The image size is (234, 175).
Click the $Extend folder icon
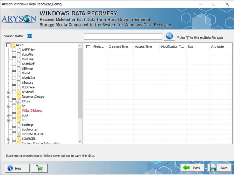coord(19,92)
